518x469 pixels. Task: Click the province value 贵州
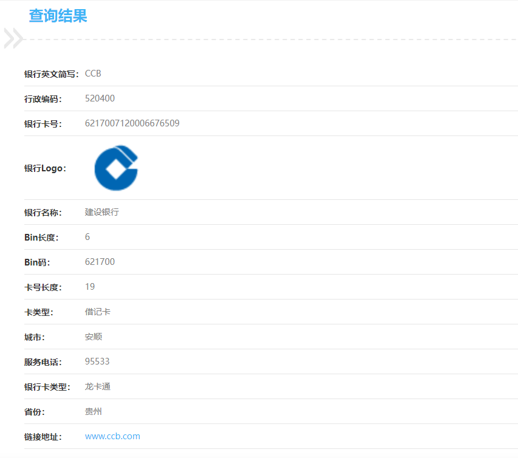pos(93,411)
